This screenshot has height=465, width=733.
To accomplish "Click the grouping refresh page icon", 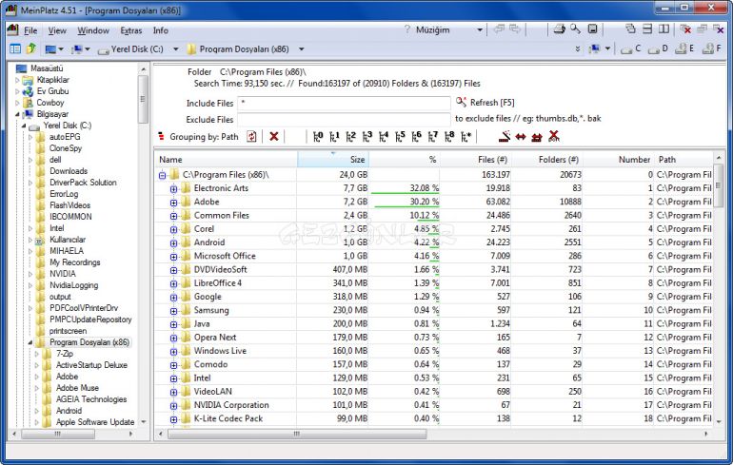I will point(251,136).
